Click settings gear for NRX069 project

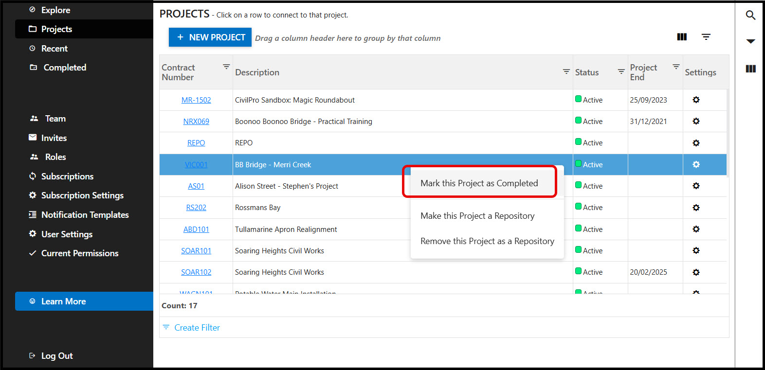[696, 121]
